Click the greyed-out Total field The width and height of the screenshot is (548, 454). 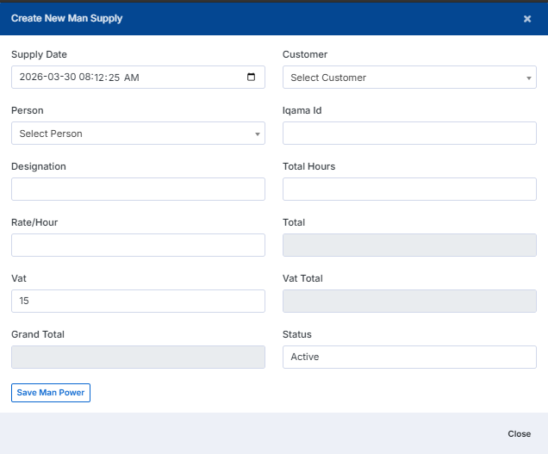pyautogui.click(x=409, y=245)
